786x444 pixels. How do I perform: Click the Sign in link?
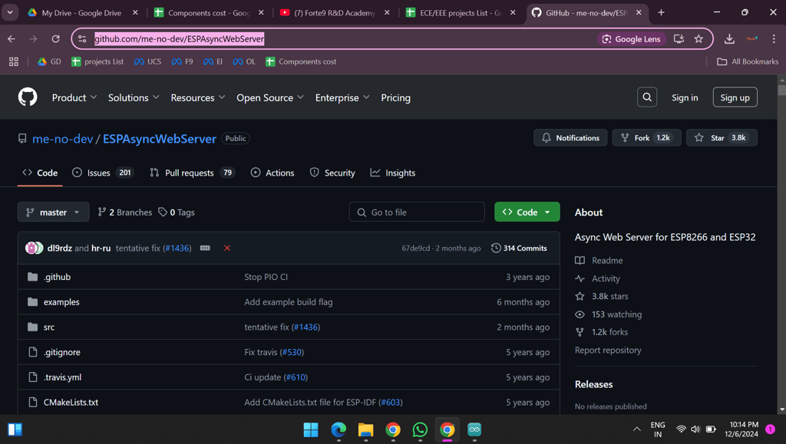685,97
